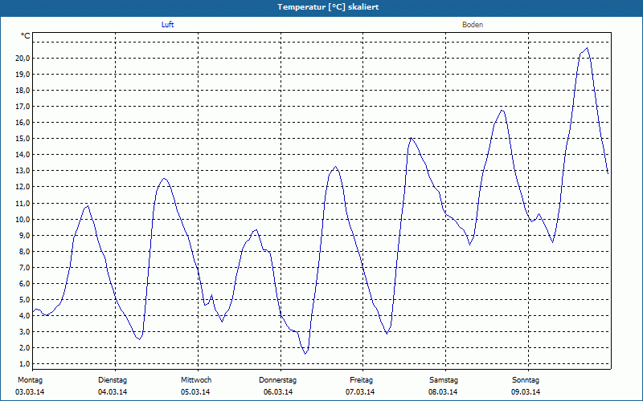Viewport: 643px width, 401px height.
Task: Click the '11,0' y-axis value
Action: (23, 203)
